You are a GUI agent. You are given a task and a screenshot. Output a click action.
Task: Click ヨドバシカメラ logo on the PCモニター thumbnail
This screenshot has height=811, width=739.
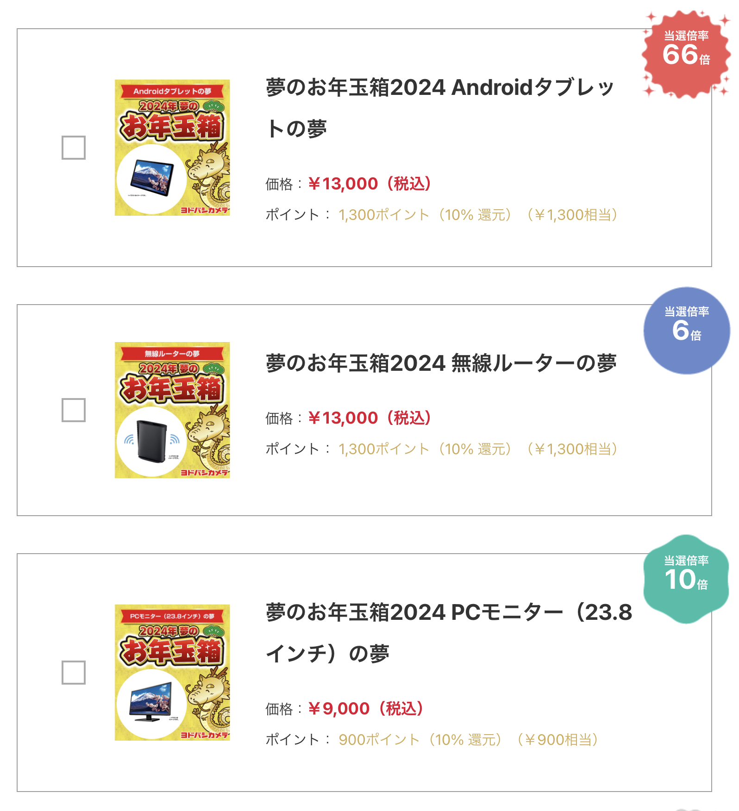click(x=204, y=735)
